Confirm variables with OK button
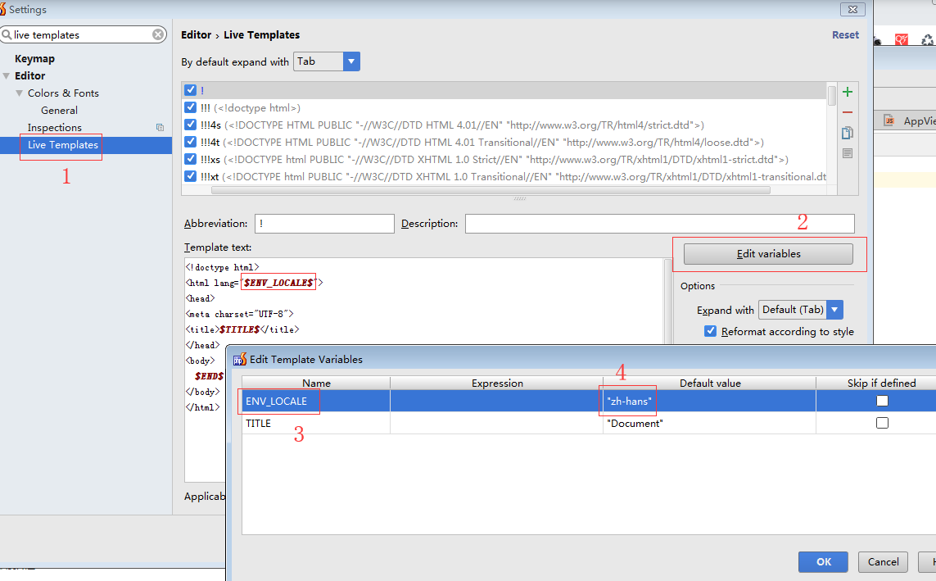936x581 pixels. click(x=823, y=561)
